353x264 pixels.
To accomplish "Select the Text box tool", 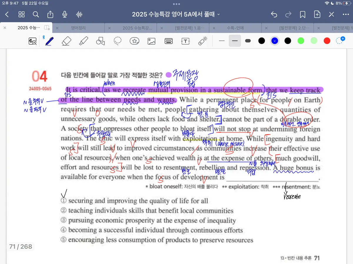I will 185,41.
